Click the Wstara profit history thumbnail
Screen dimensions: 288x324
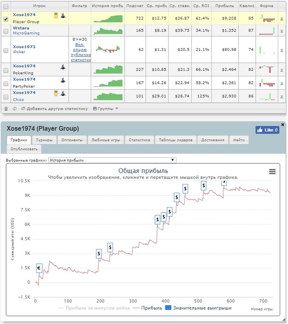(x=108, y=31)
